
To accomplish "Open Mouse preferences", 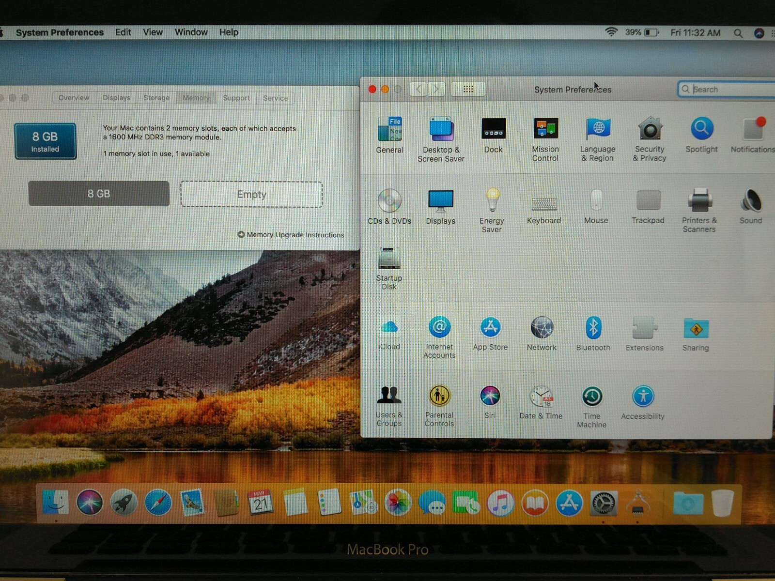I will pyautogui.click(x=596, y=206).
